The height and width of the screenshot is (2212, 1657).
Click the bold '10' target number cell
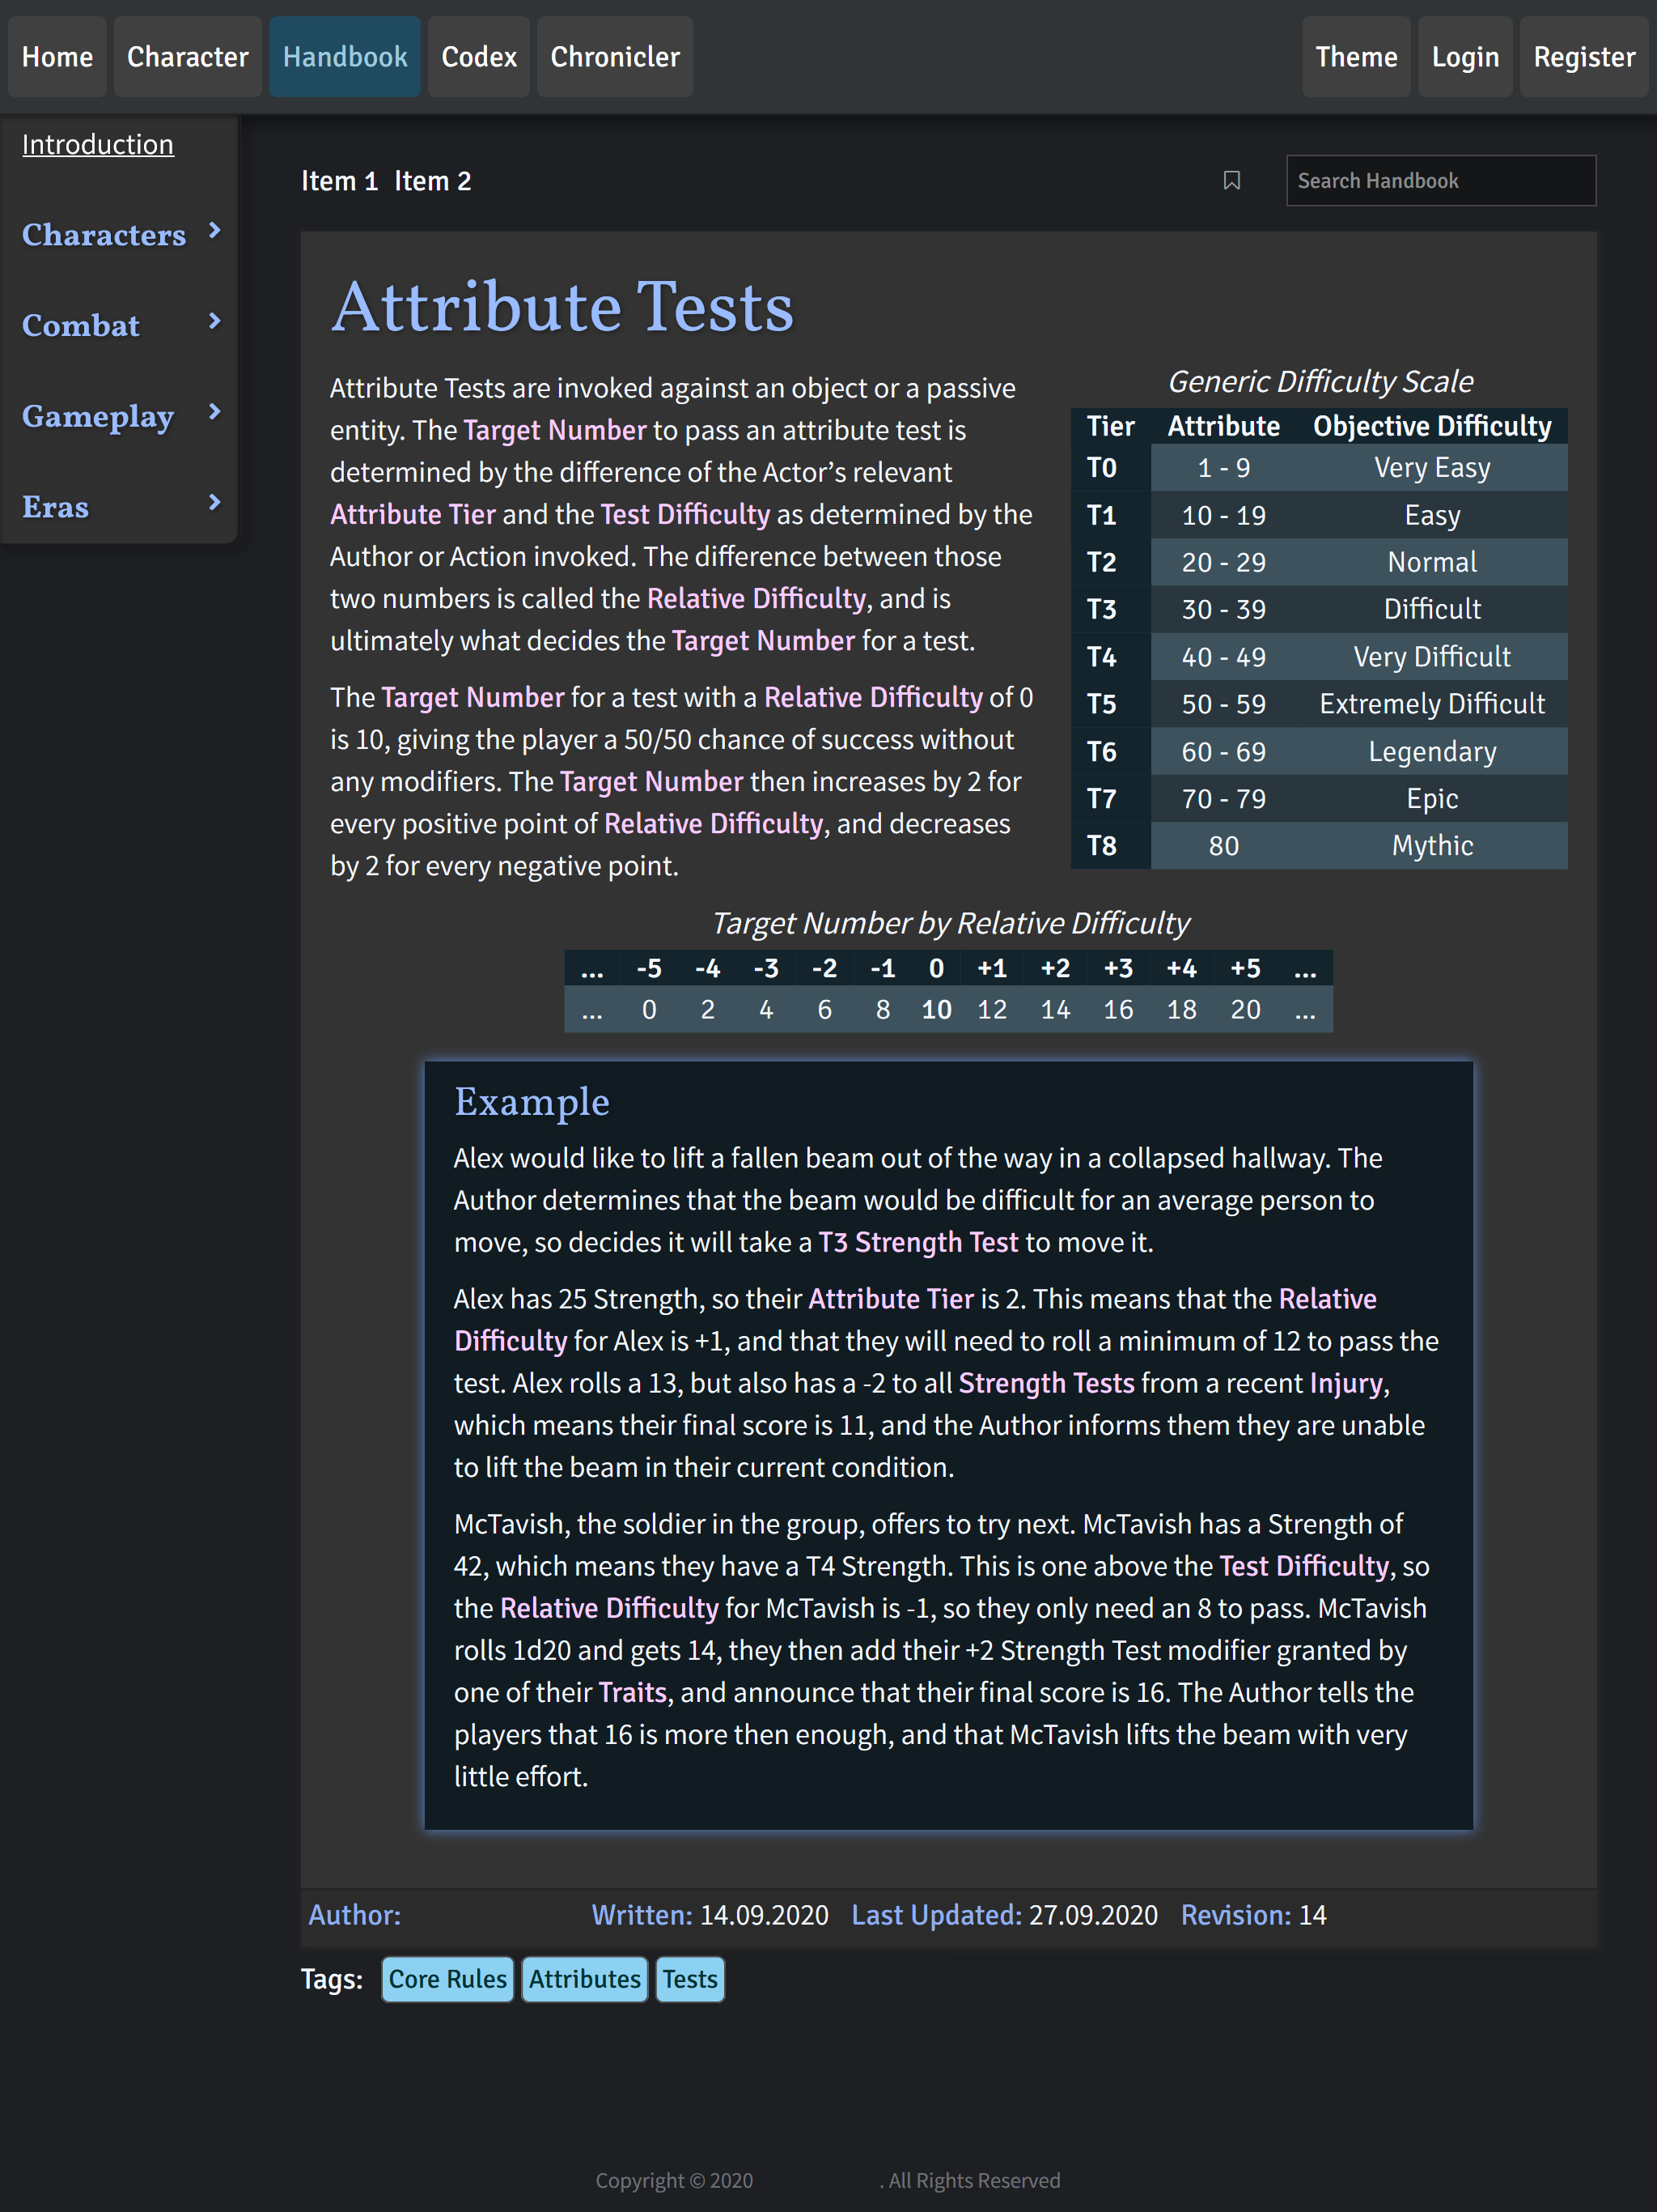point(936,1010)
